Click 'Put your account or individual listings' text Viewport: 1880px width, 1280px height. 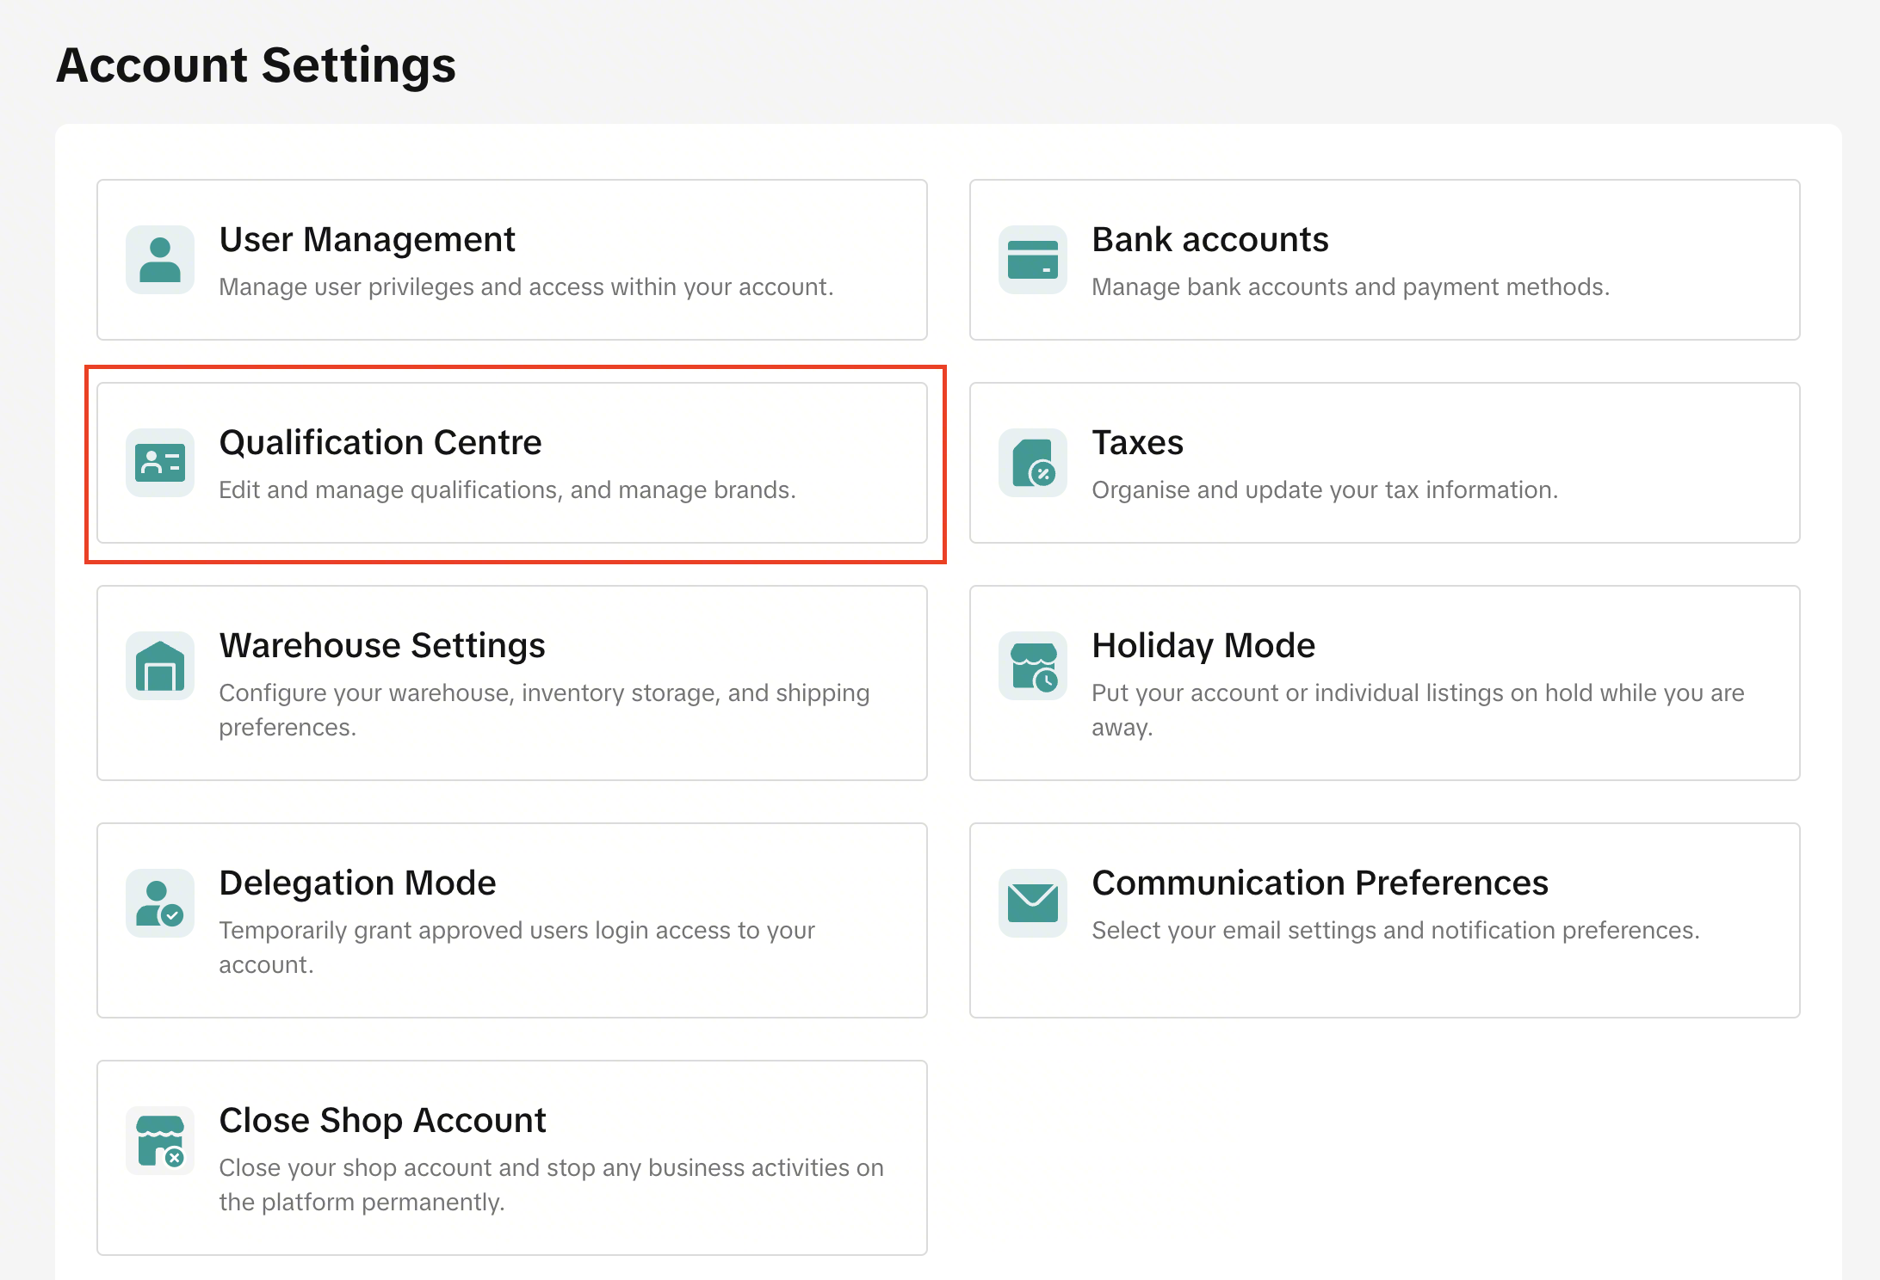pyautogui.click(x=1418, y=710)
